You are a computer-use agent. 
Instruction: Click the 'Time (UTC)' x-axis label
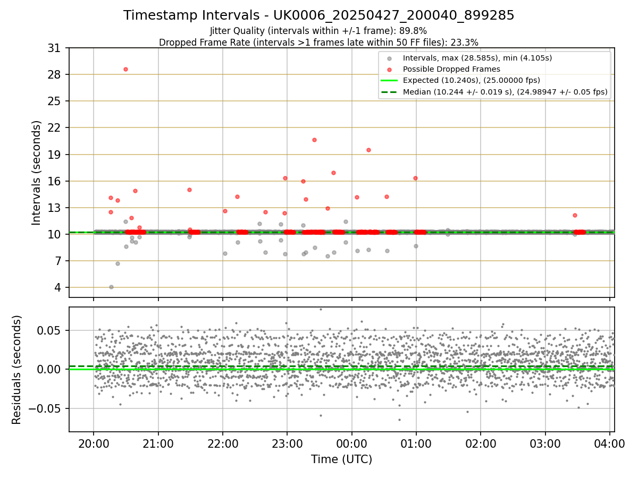tap(341, 459)
